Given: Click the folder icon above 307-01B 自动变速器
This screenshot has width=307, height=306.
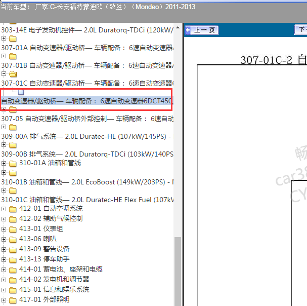Looking at the screenshot, I should [x=13, y=56].
